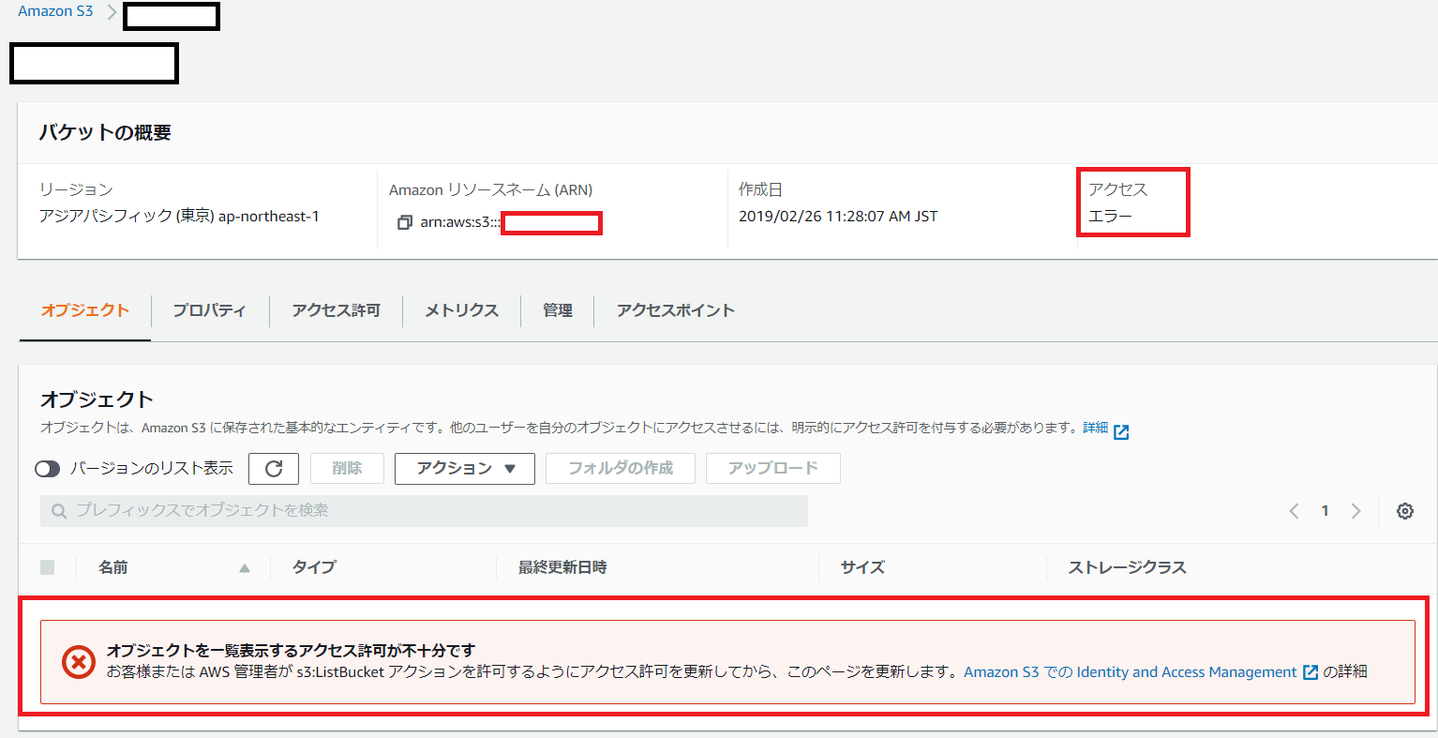The height and width of the screenshot is (738, 1438).
Task: Open the アクション dropdown
Action: pos(464,468)
